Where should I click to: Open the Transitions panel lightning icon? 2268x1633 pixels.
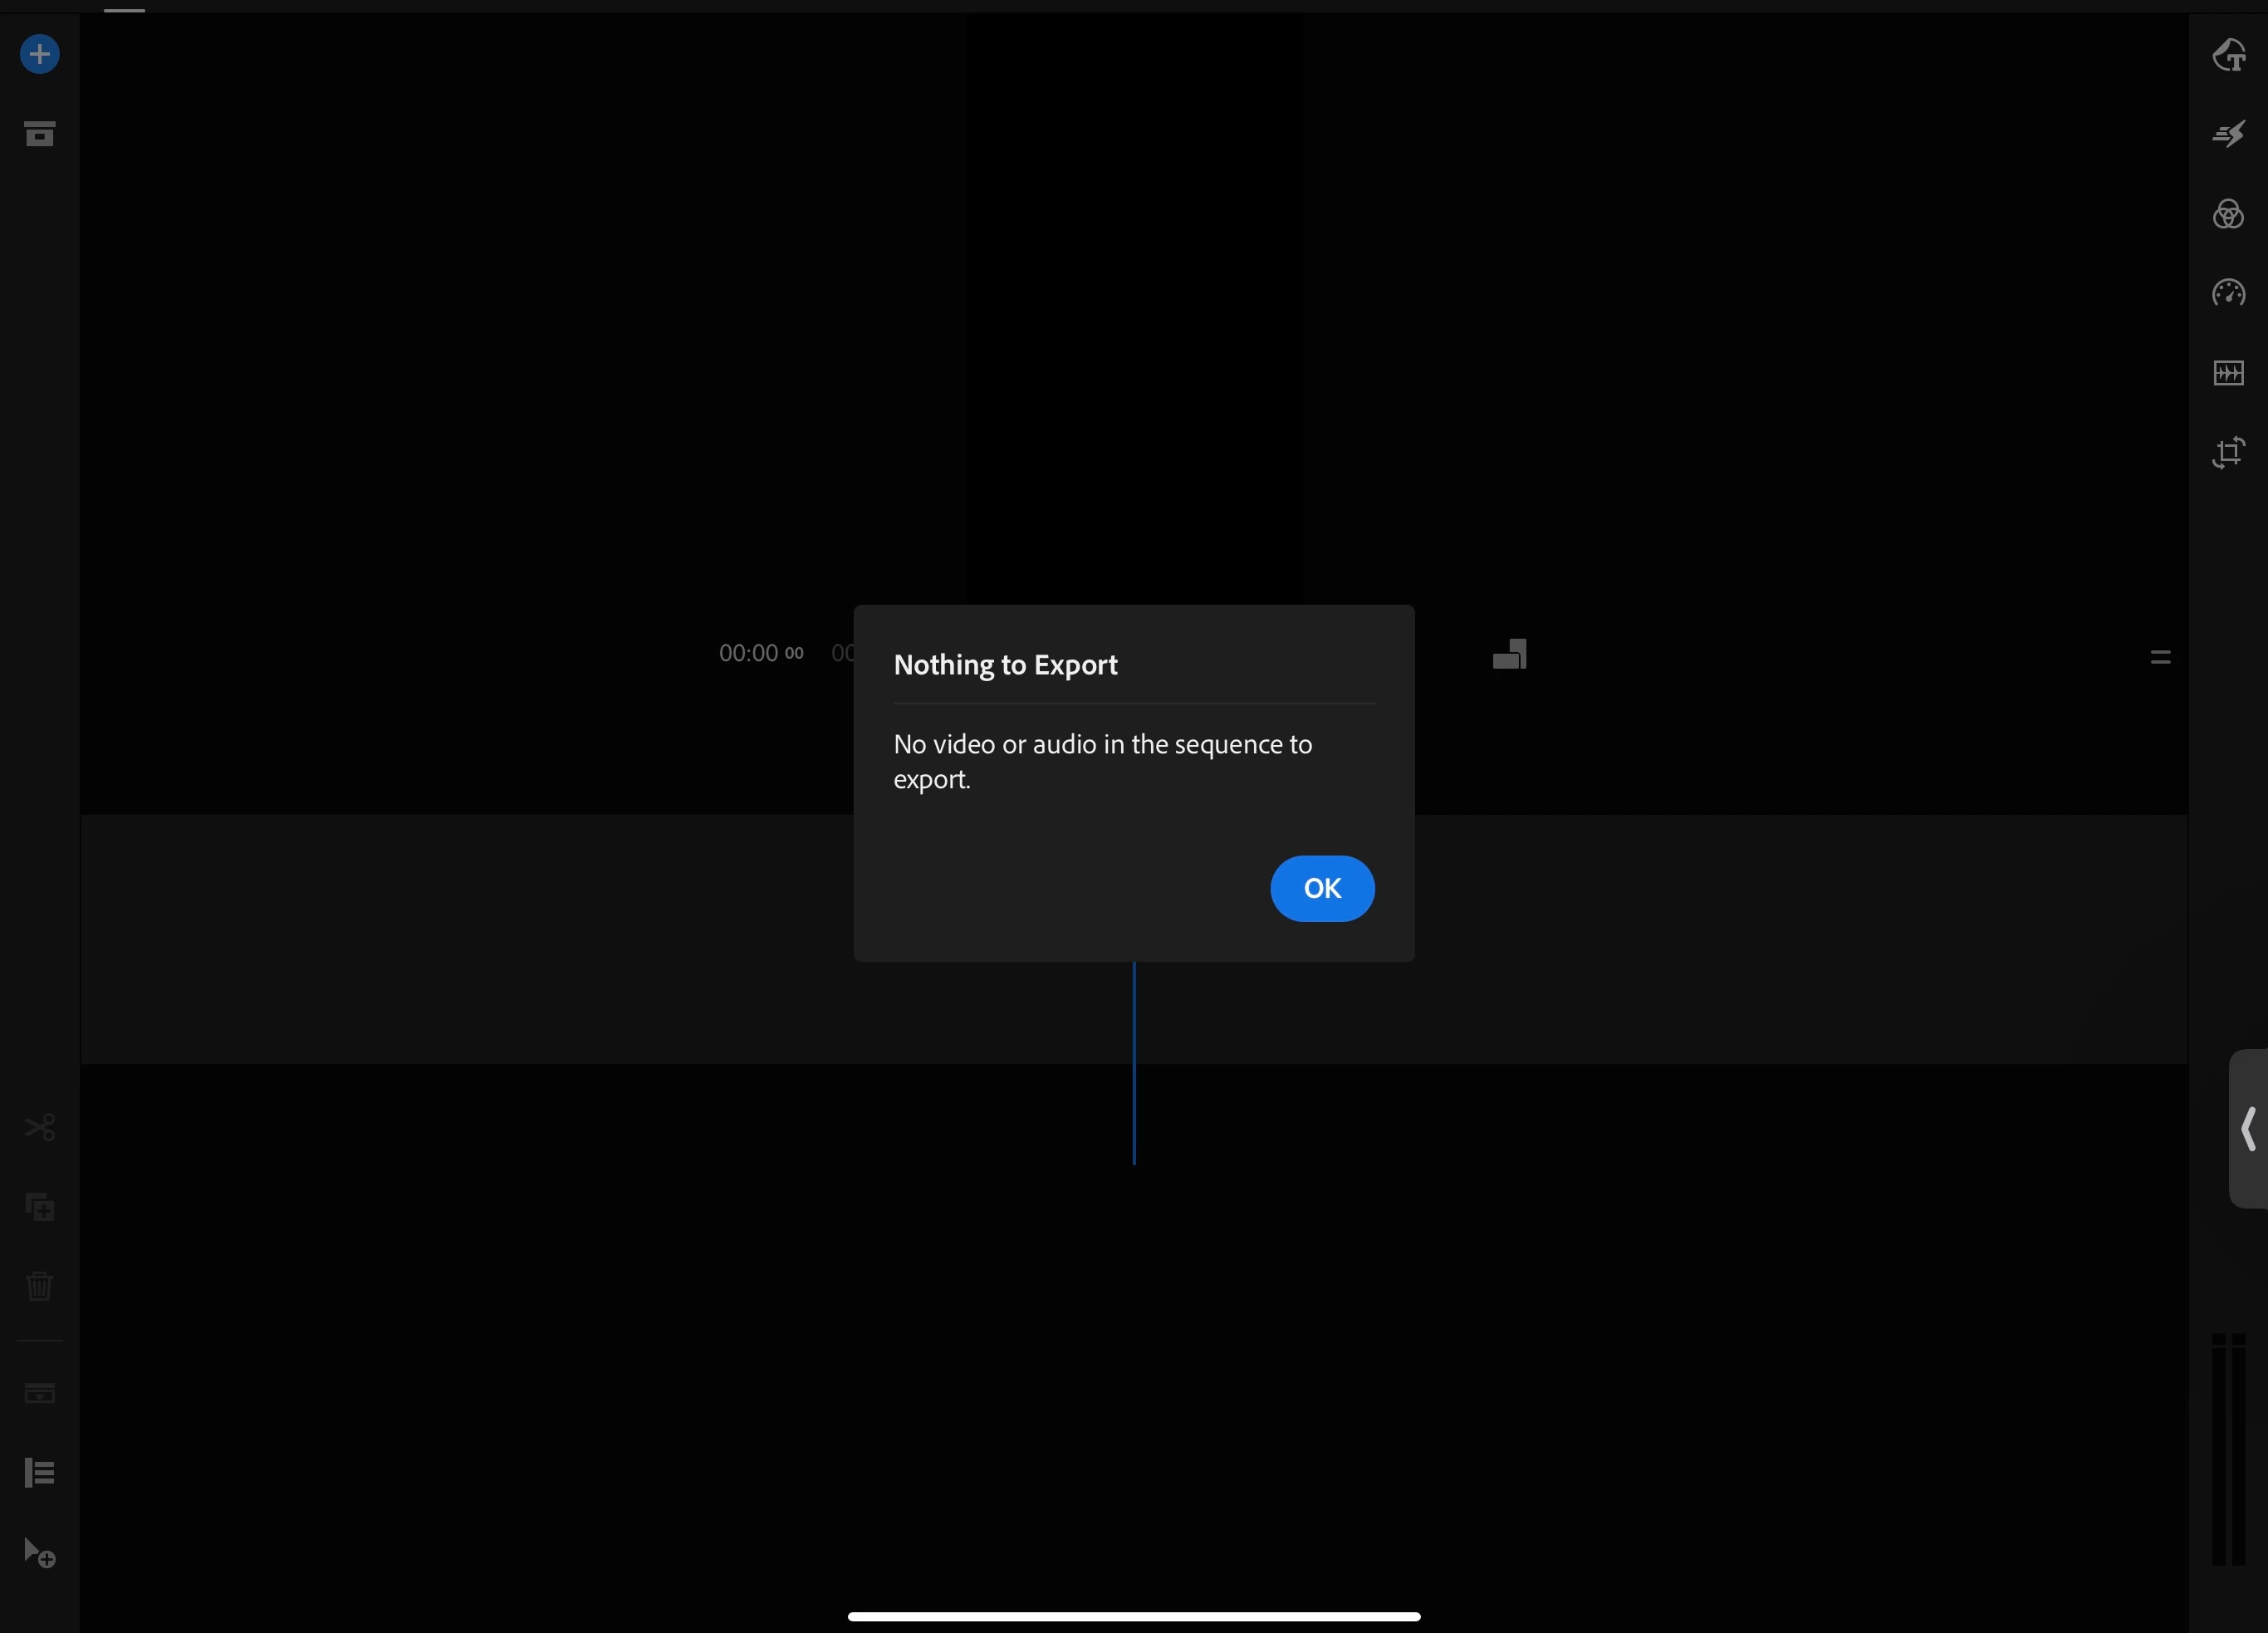2228,134
